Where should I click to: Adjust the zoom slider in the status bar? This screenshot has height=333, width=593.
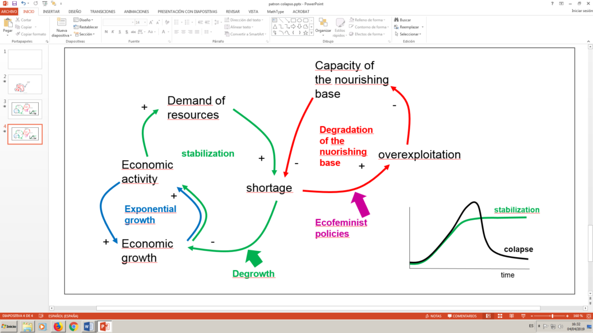(x=552, y=316)
